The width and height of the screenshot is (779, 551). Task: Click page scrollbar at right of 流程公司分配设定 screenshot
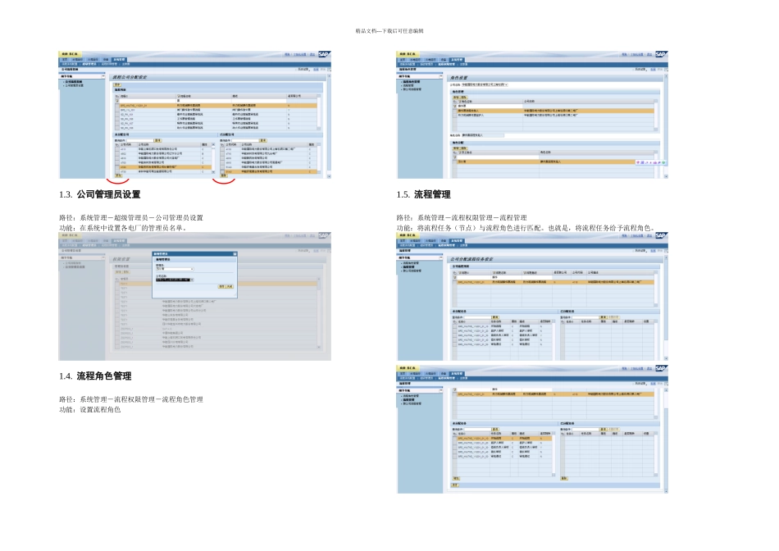click(x=329, y=126)
